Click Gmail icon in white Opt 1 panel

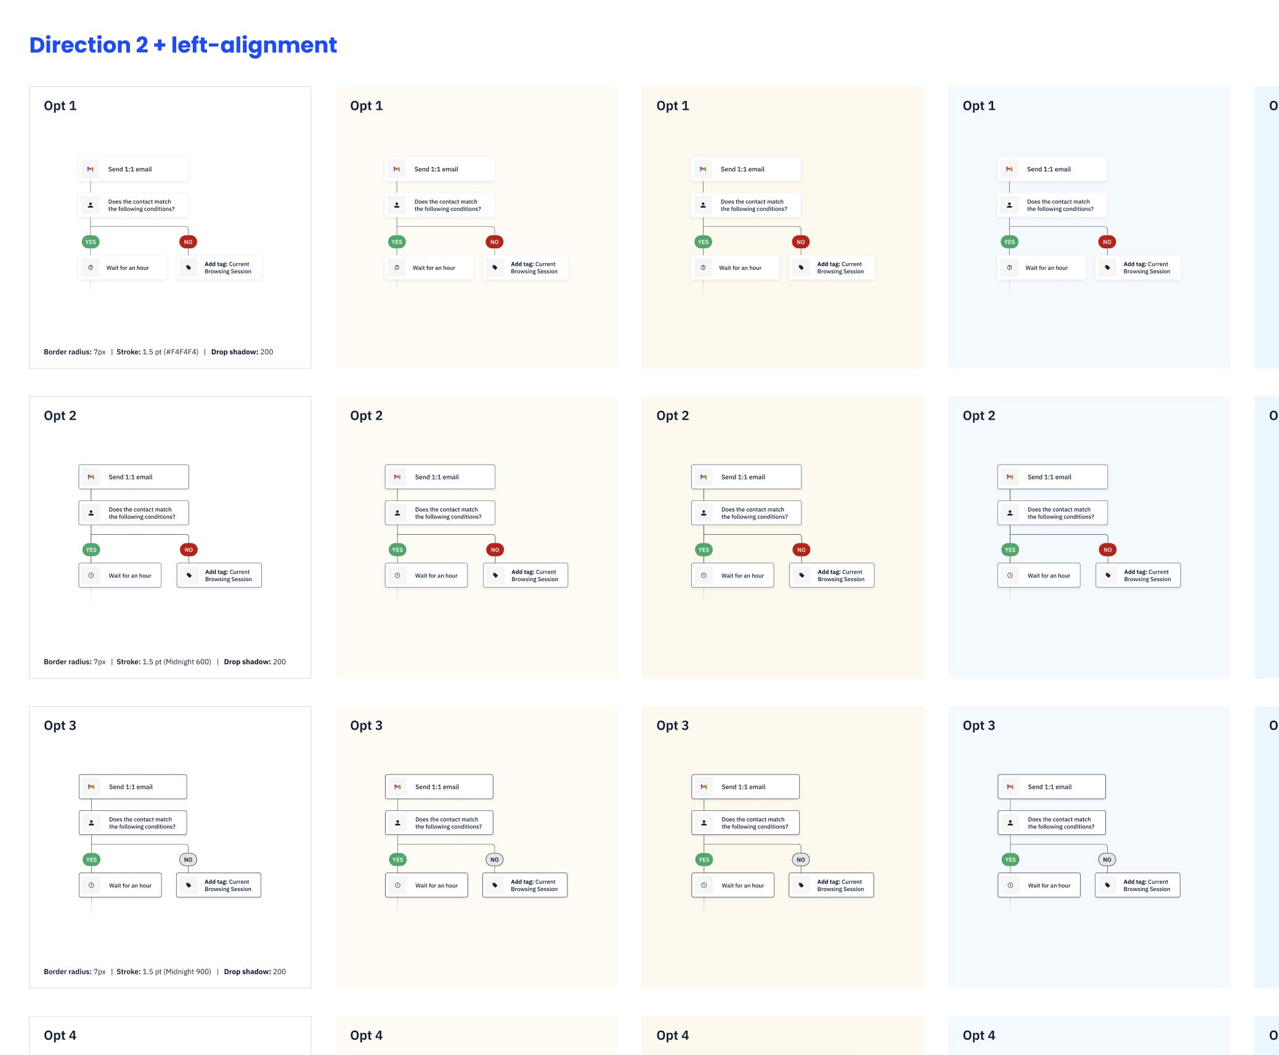[x=91, y=169]
